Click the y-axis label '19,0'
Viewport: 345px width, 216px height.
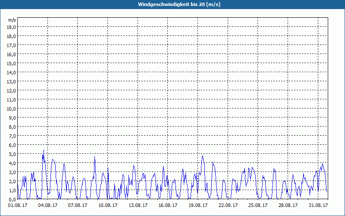(12, 27)
